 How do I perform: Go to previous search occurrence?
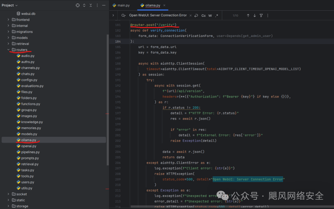(x=248, y=16)
